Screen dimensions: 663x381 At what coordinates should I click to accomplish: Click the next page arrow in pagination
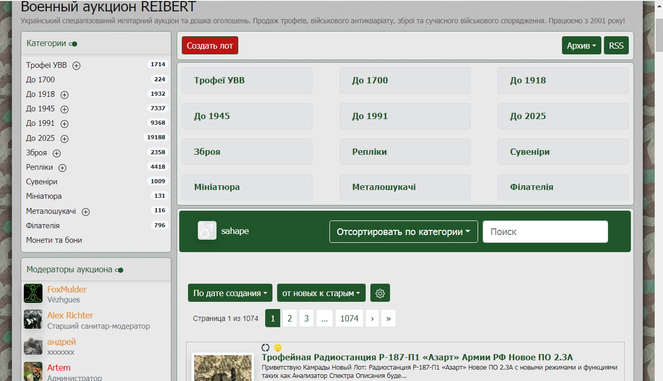pos(372,318)
